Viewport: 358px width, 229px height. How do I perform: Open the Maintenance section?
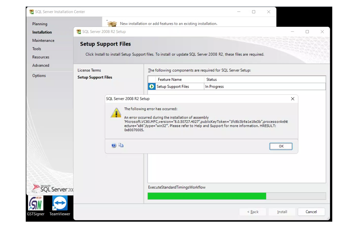pos(43,40)
